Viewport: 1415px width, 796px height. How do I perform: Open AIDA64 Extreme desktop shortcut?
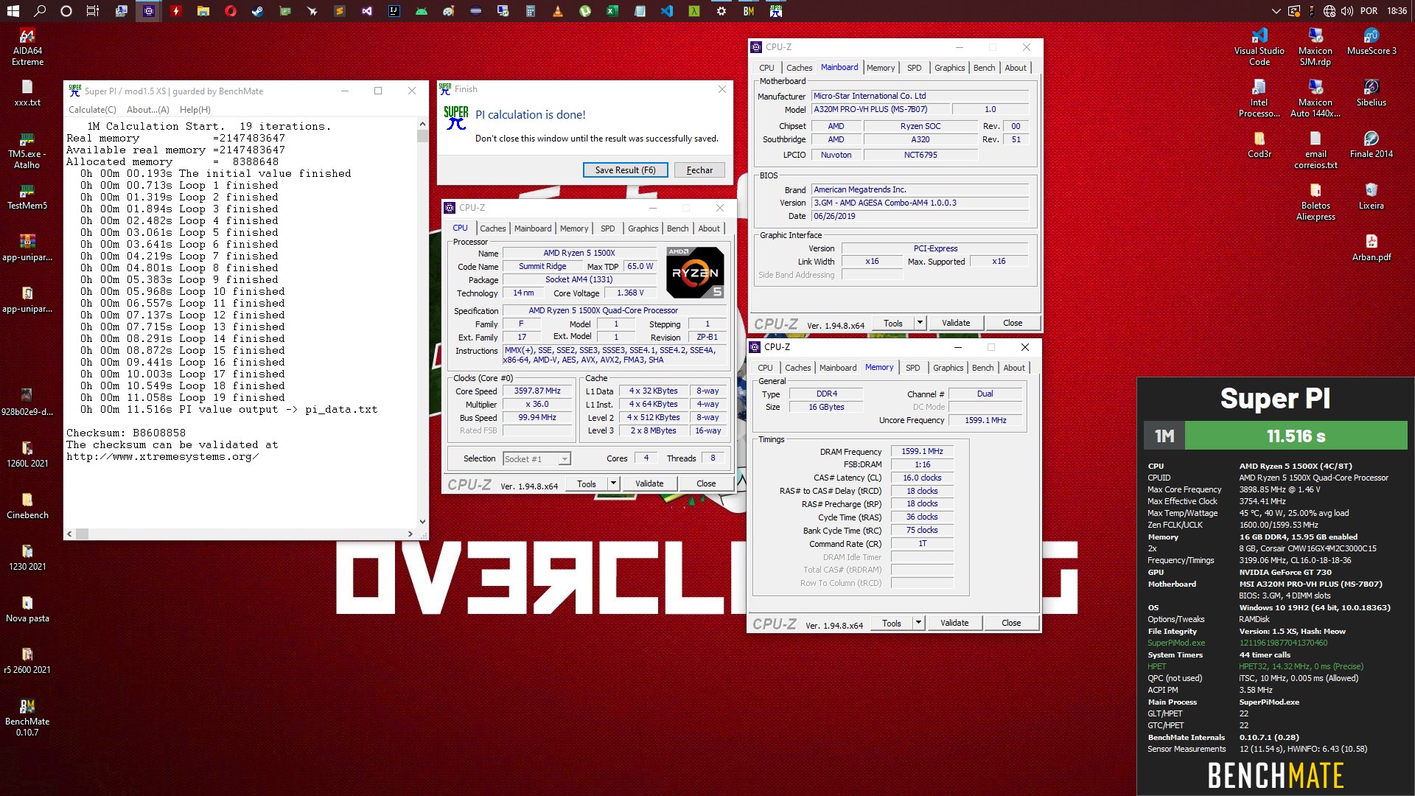coord(27,46)
